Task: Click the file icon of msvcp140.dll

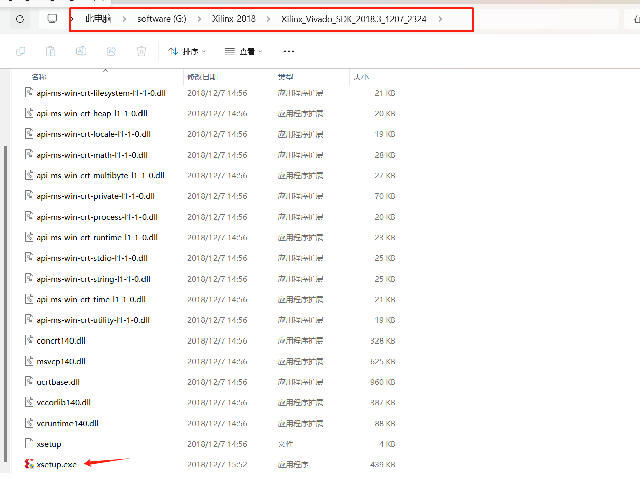Action: tap(29, 361)
